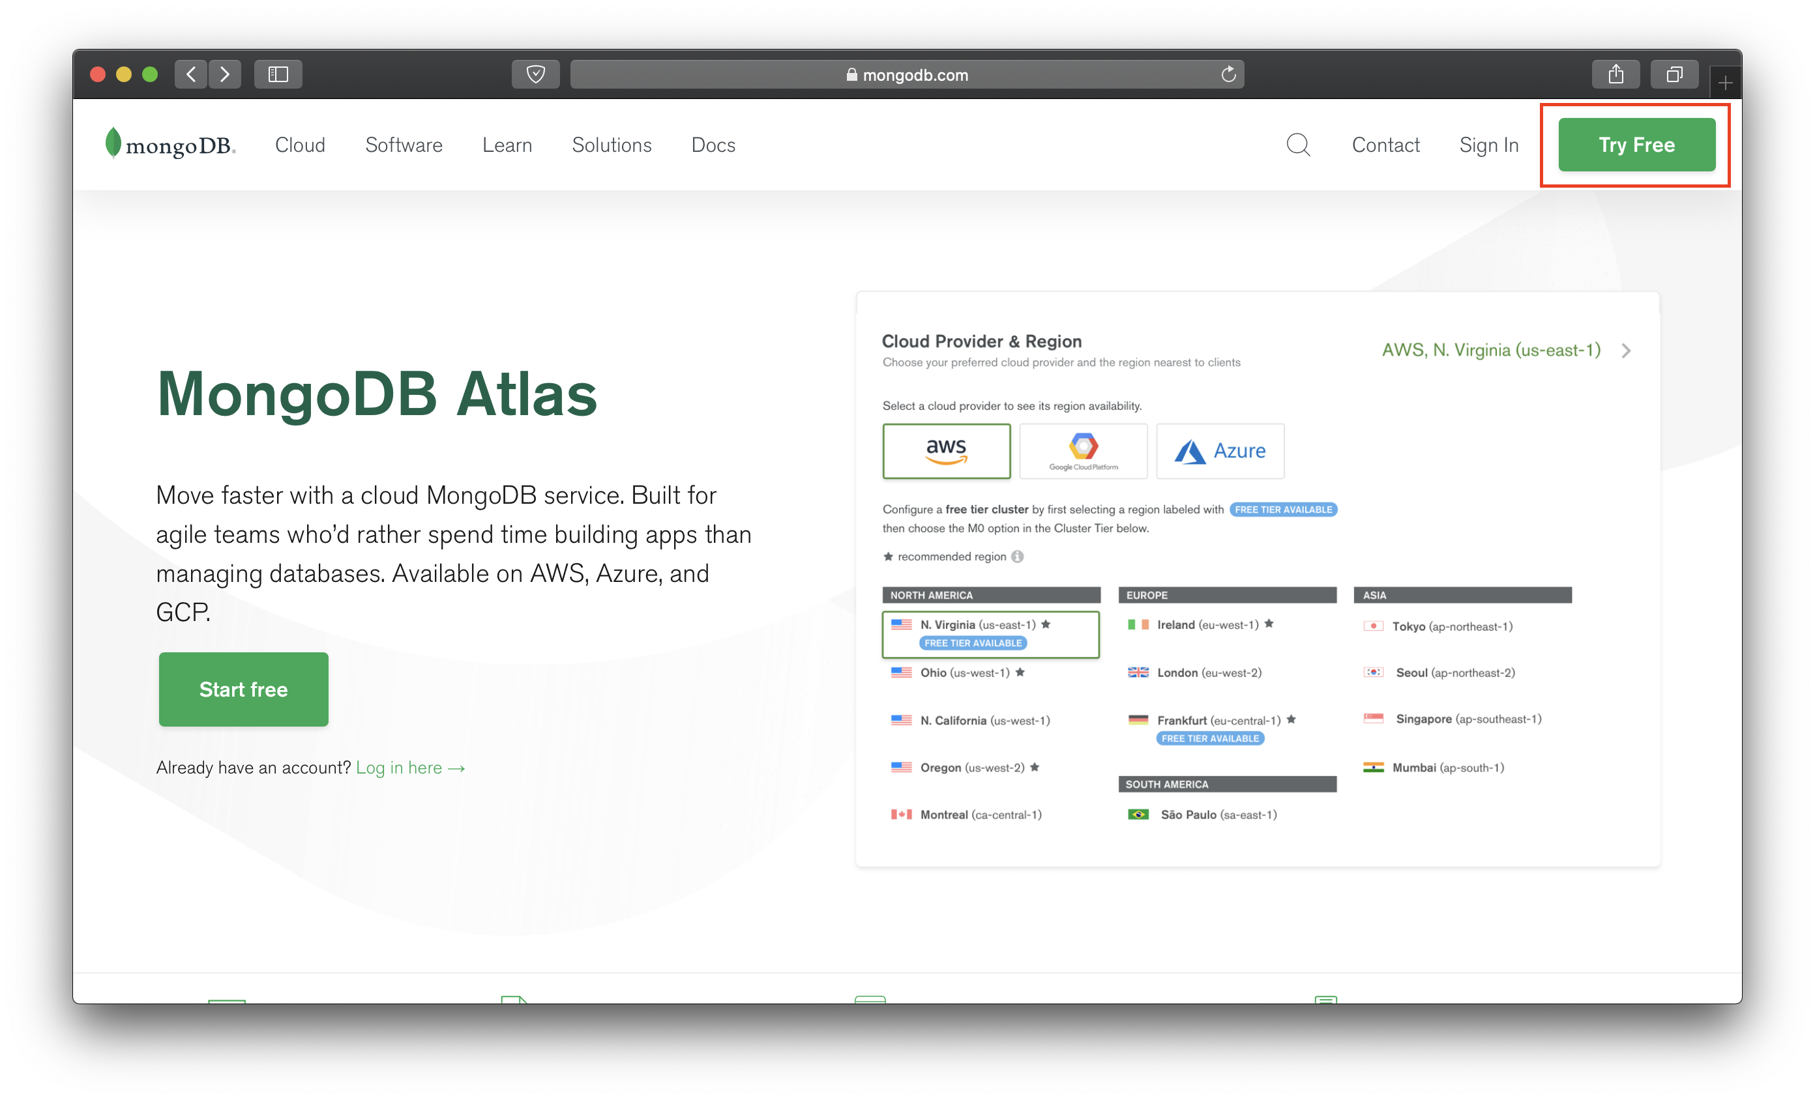Reload the page with refresh icon
This screenshot has width=1815, height=1100.
(x=1227, y=74)
